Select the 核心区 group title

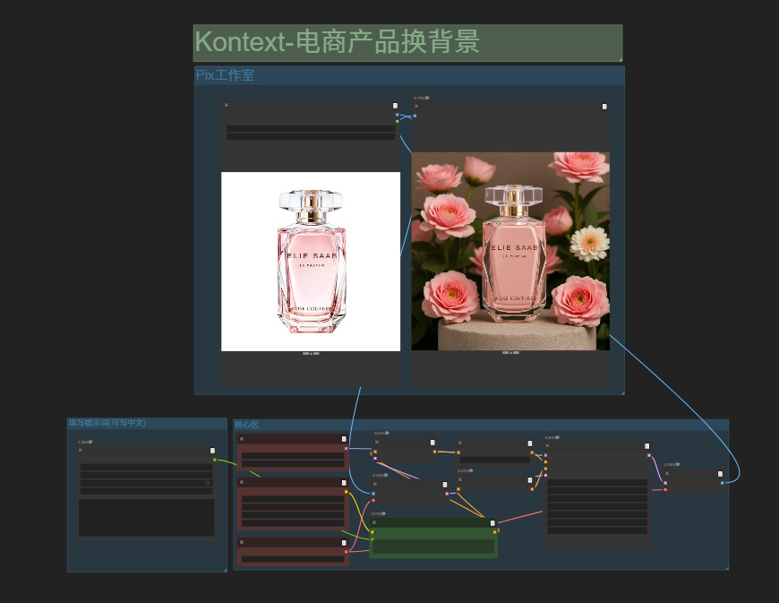[x=246, y=425]
